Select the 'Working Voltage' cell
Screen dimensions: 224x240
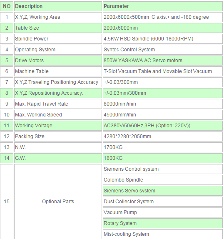[x=58, y=126]
